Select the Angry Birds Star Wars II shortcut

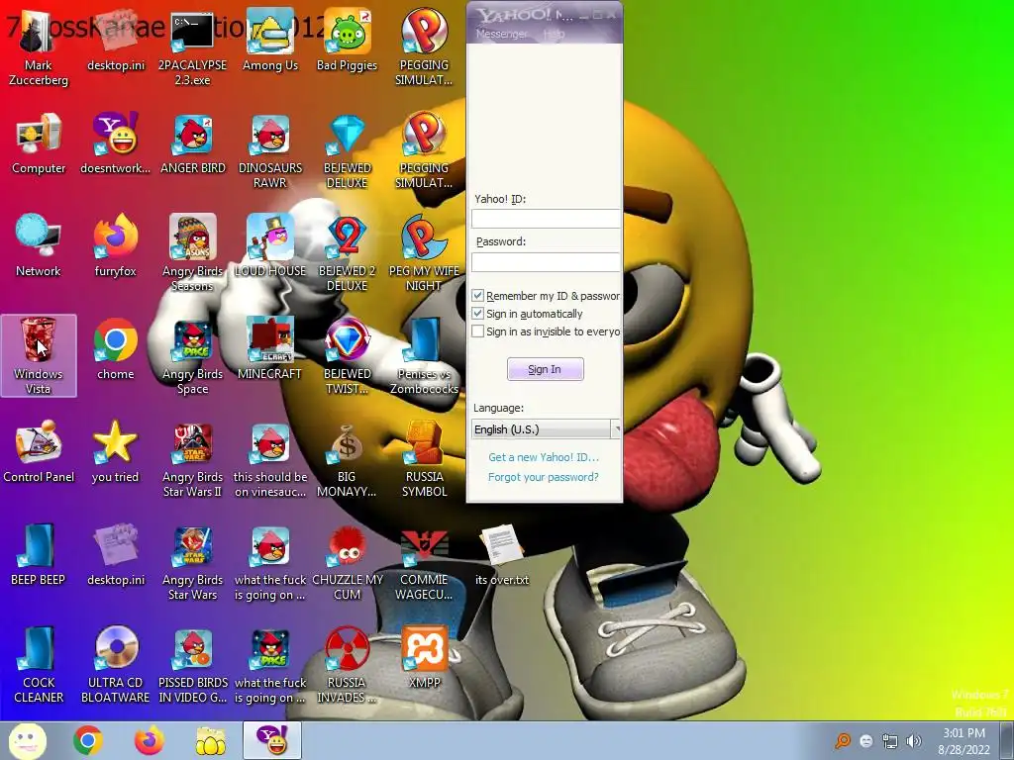(193, 459)
